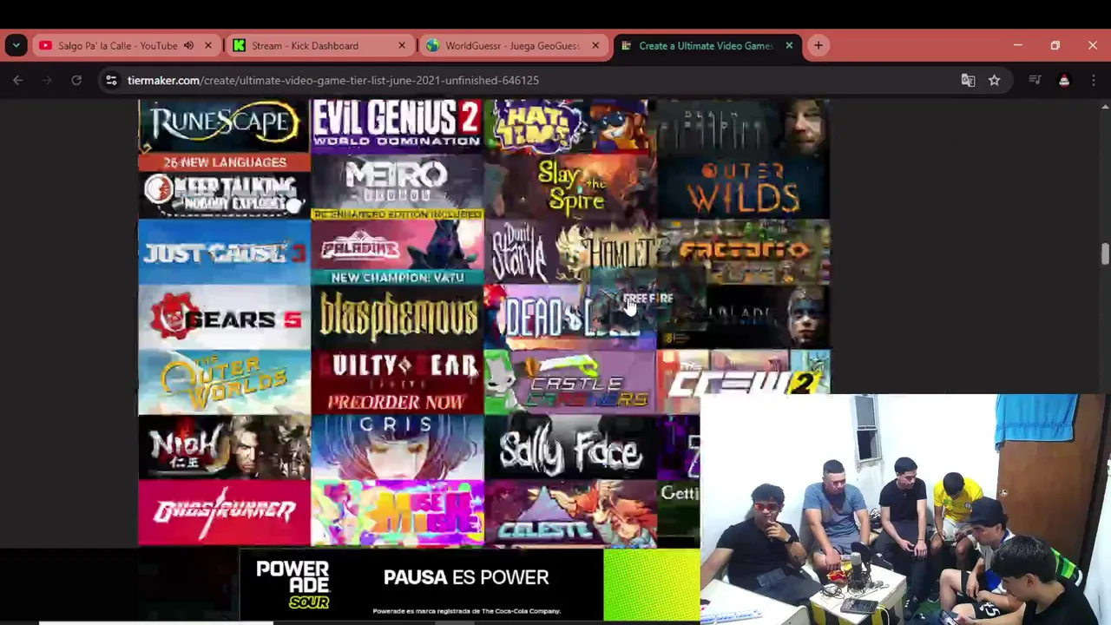The height and width of the screenshot is (625, 1111).
Task: Click the Powerade Sour ad banner
Action: [469, 585]
